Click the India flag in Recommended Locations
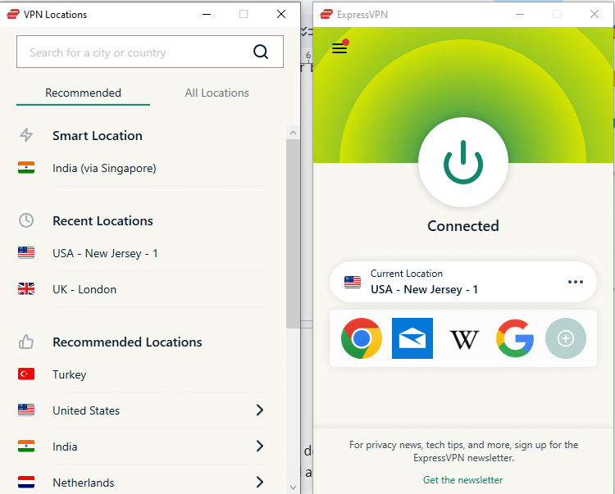The height and width of the screenshot is (494, 615). (26, 446)
